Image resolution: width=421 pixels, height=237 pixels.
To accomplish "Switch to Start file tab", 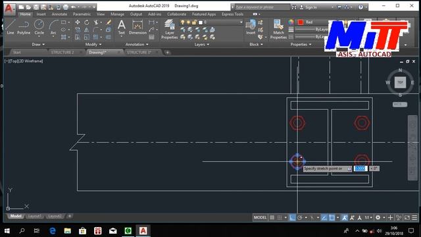I will [17, 52].
